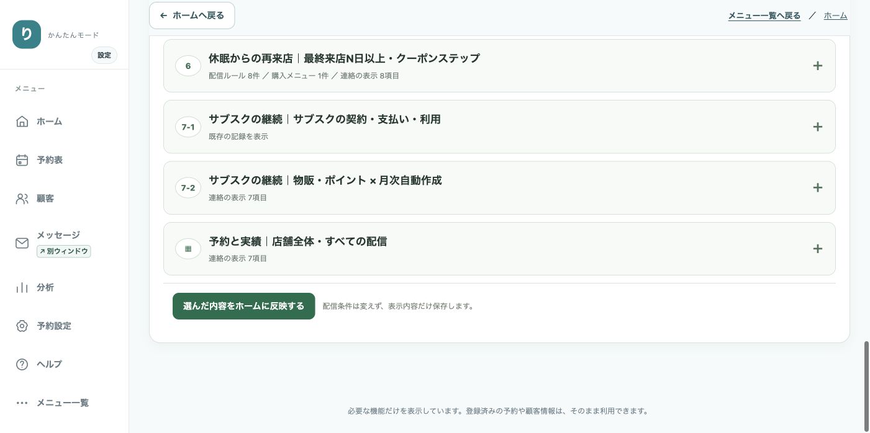870x433 pixels.
Task: Follow the メニュー一覧へ戻る link
Action: tap(764, 16)
